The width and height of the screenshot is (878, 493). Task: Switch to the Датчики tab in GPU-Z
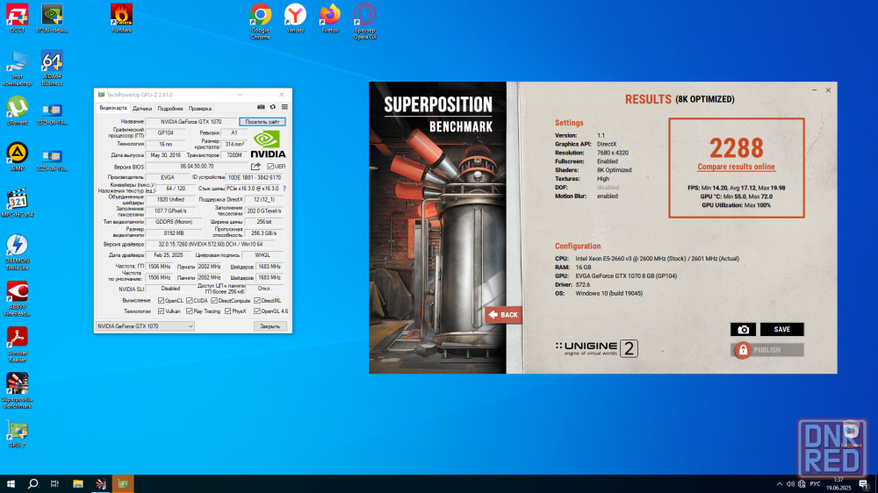(x=142, y=109)
